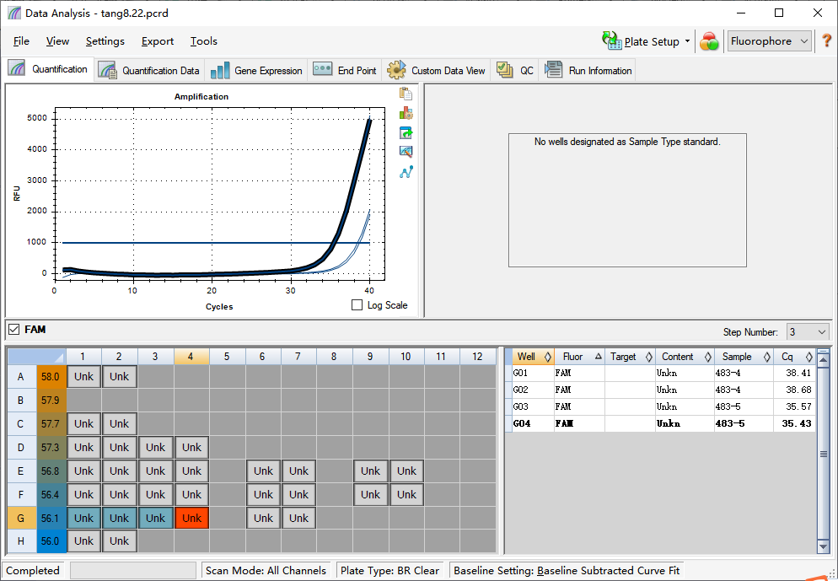The image size is (838, 581).
Task: Click the 57.3 temperature gradient cell
Action: tap(51, 448)
